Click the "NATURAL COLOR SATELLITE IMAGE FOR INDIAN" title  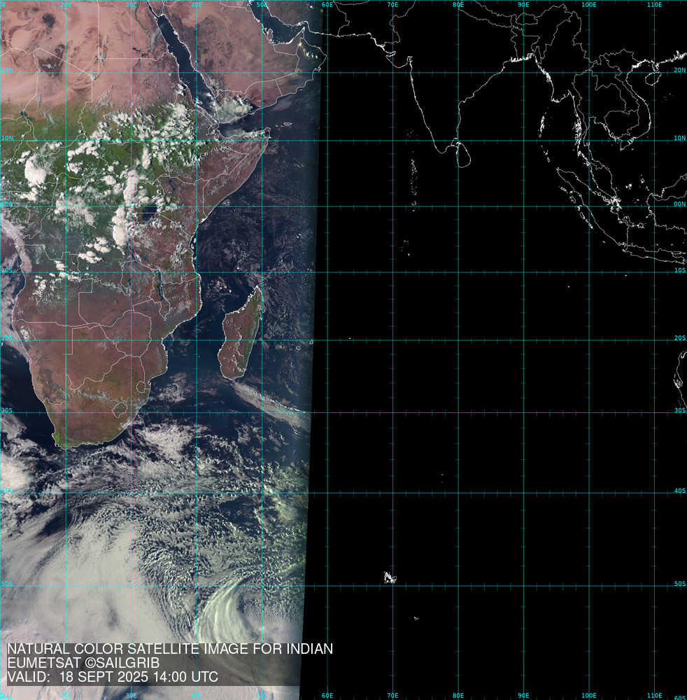point(170,649)
